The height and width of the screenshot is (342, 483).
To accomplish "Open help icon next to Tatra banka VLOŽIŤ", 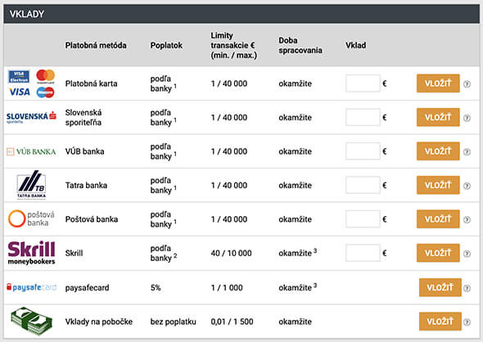I will point(467,185).
